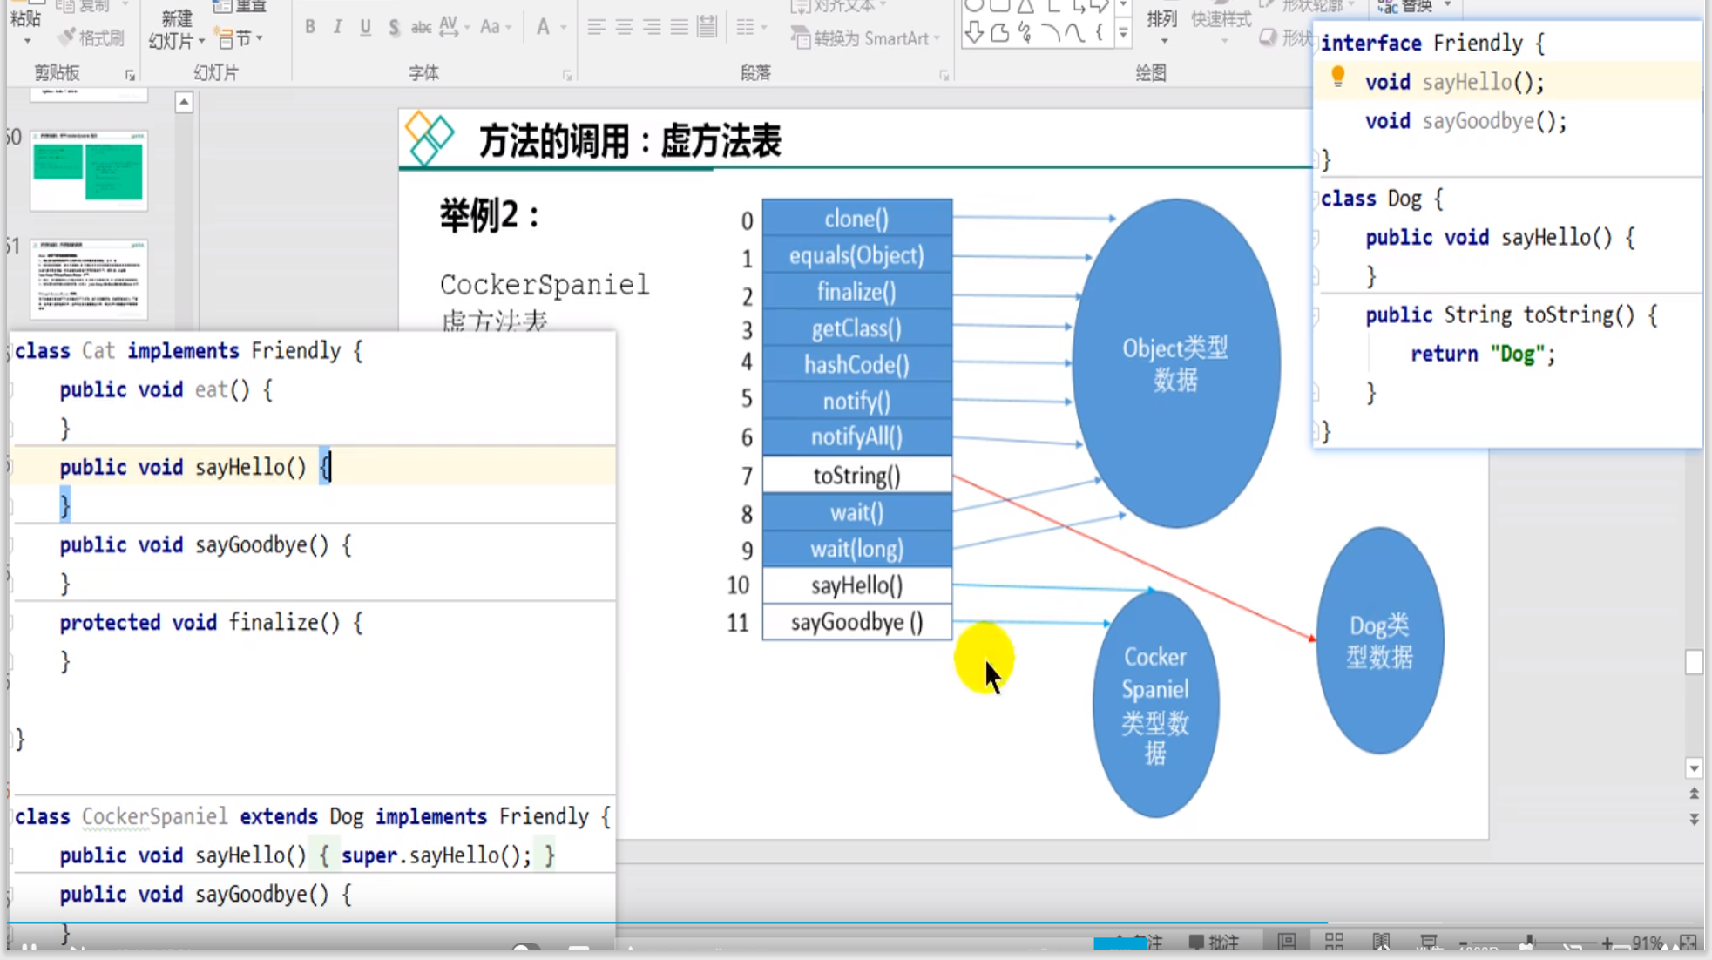Click the clone() row in method table
This screenshot has width=1712, height=960.
coord(857,218)
